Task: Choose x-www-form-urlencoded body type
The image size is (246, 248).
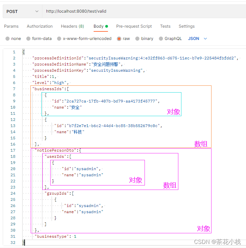Action: click(x=59, y=39)
